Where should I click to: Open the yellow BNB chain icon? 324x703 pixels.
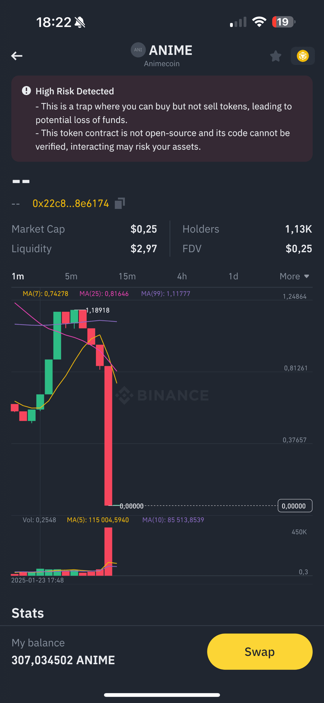coord(302,56)
